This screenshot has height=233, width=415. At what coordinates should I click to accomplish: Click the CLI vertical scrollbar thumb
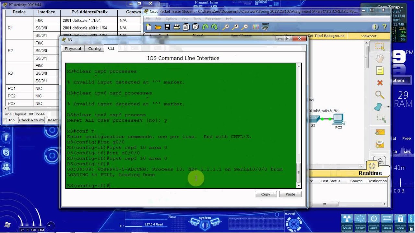[x=299, y=173]
